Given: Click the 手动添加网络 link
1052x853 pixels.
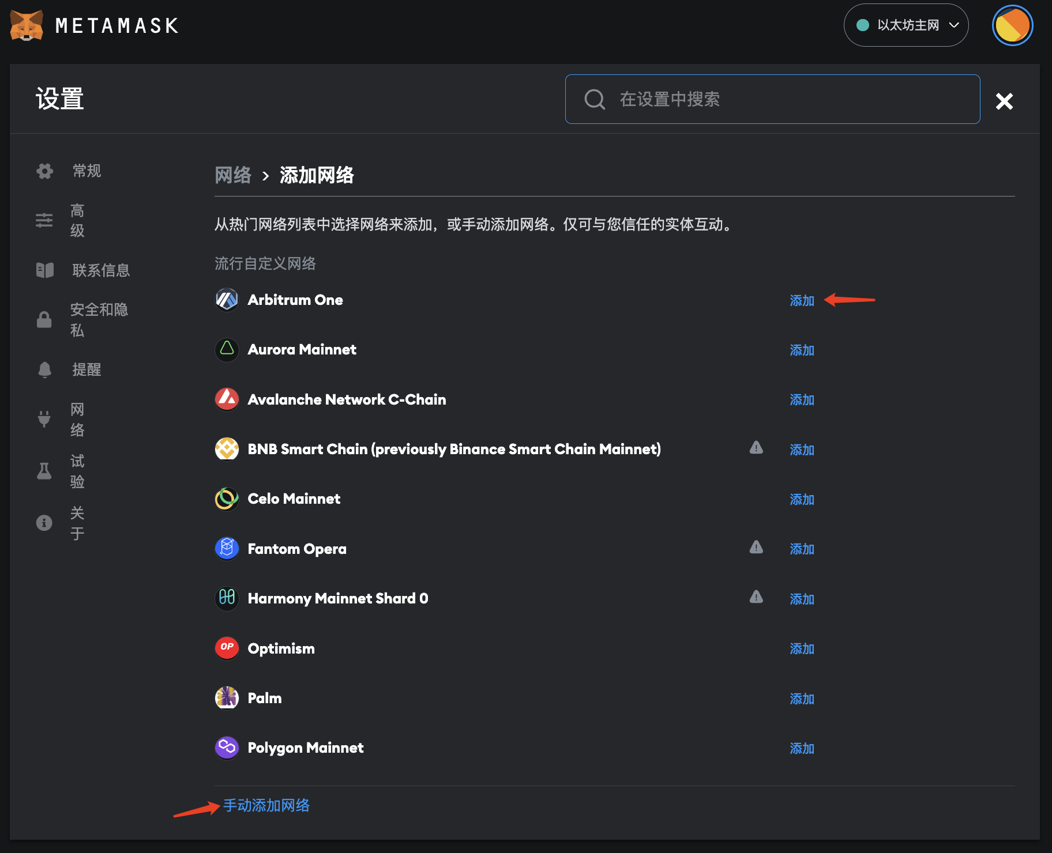Looking at the screenshot, I should click(266, 805).
